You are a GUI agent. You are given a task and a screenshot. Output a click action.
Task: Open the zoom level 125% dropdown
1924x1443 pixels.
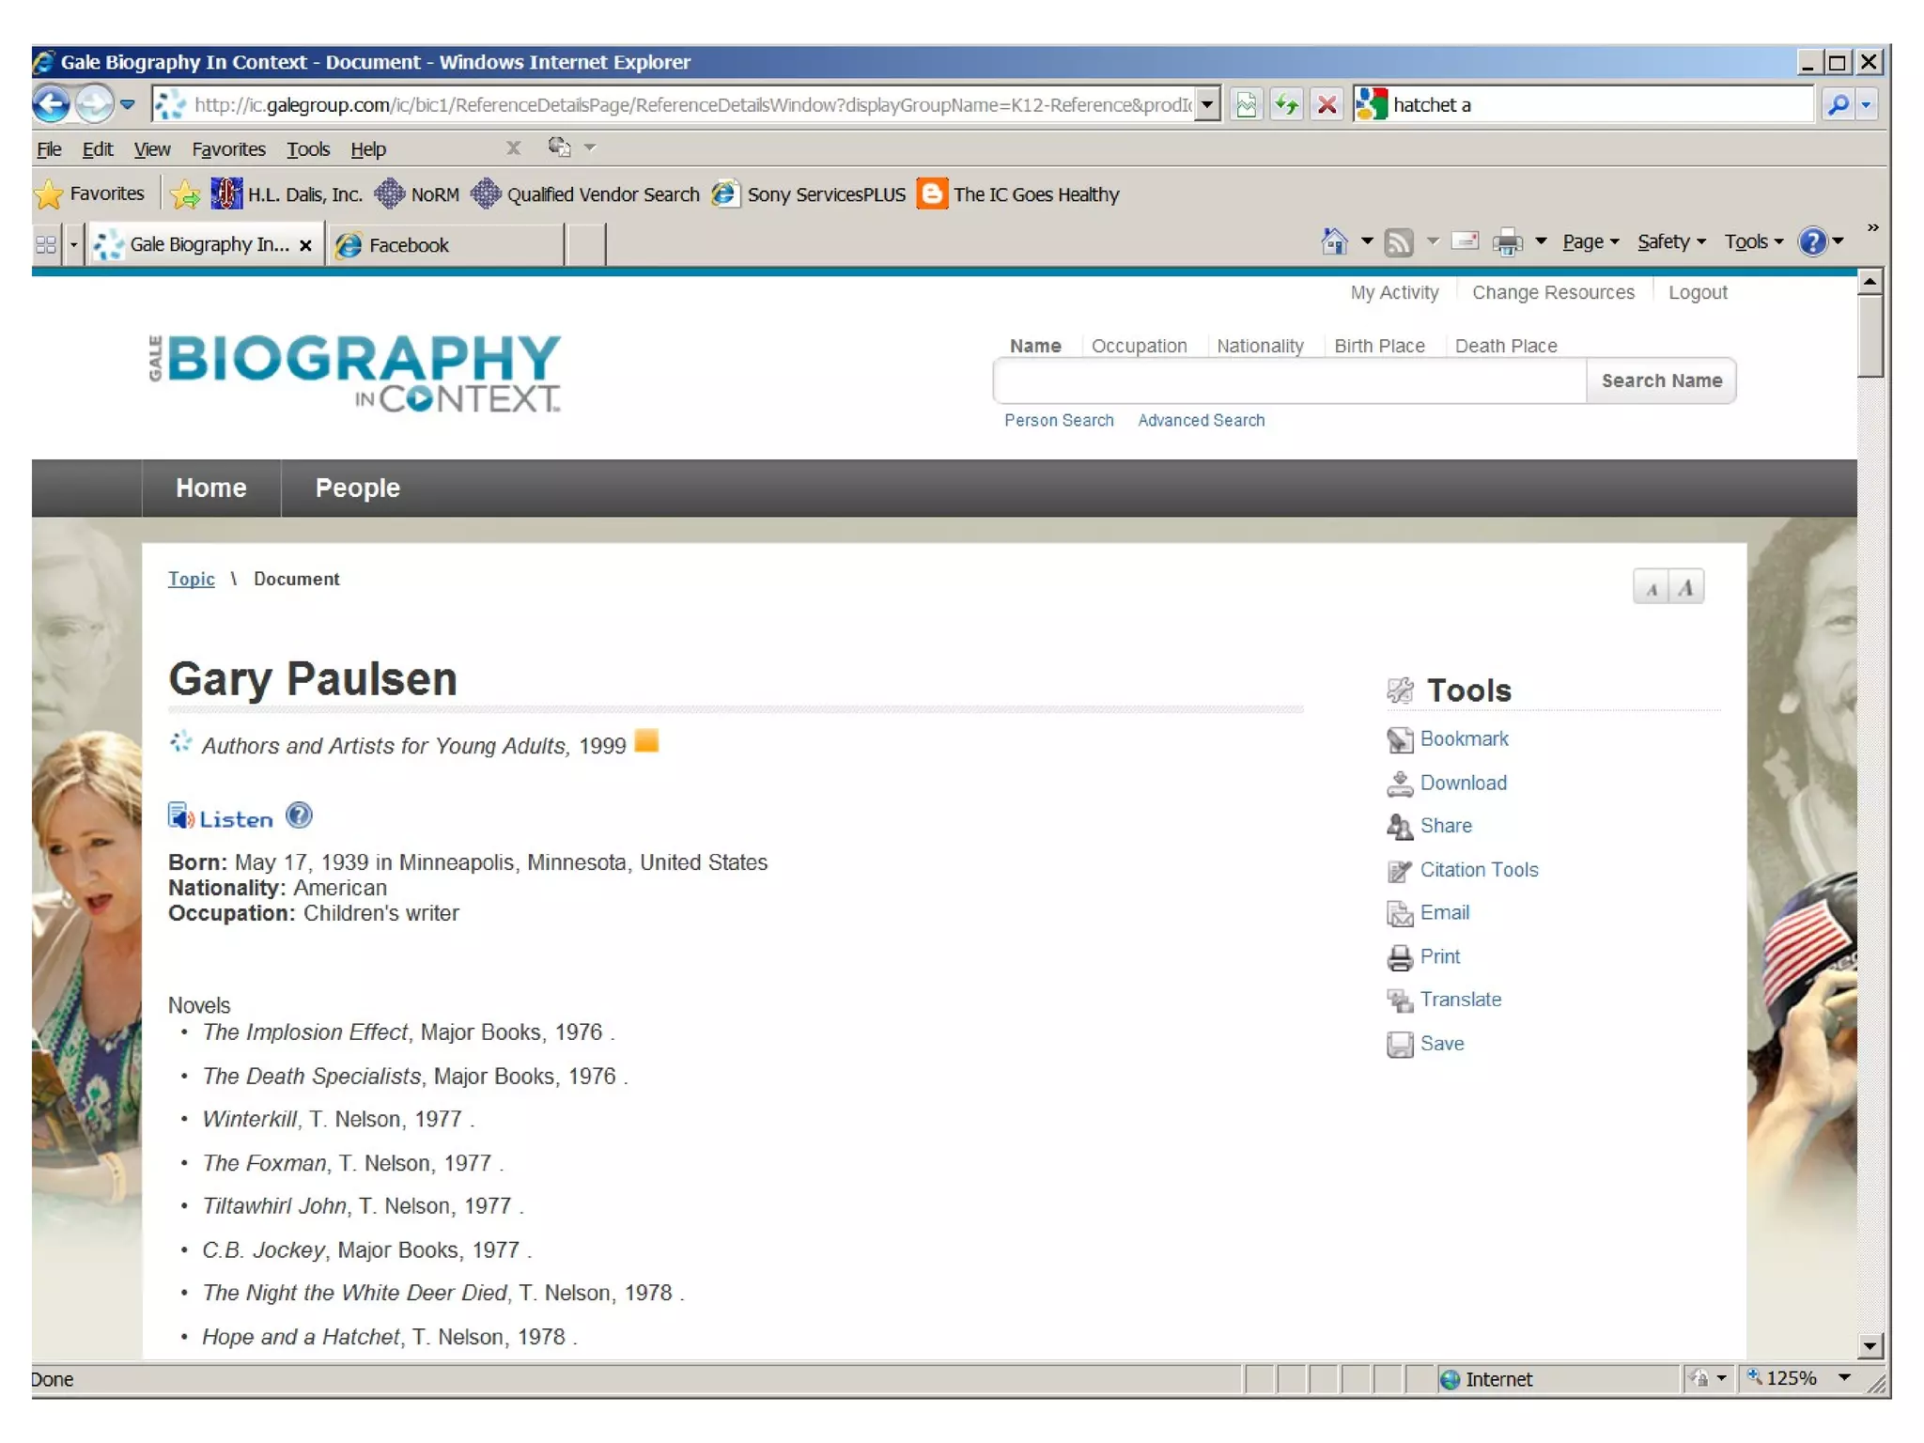click(1844, 1377)
